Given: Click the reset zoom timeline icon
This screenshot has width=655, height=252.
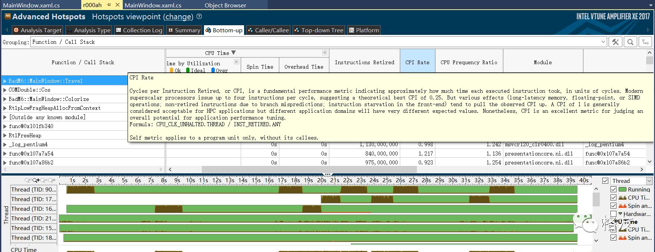Looking at the screenshot, I should point(52,180).
